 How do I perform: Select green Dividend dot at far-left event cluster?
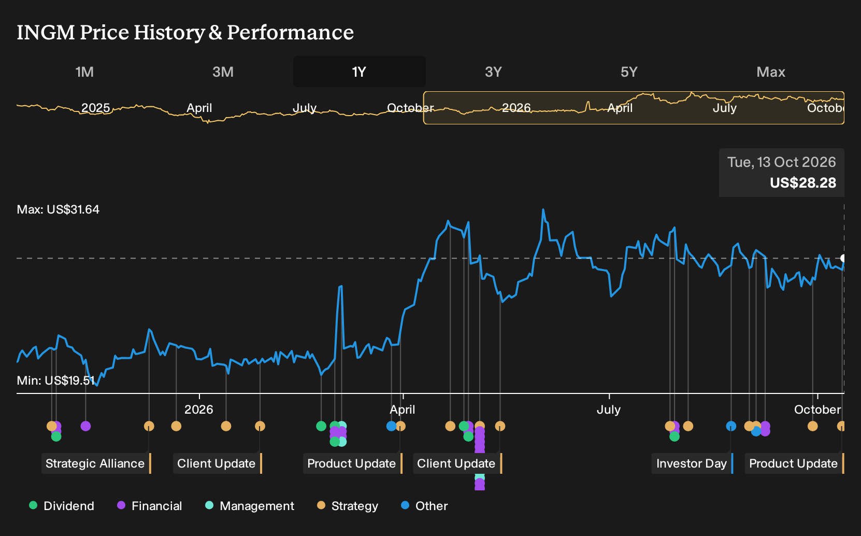[x=56, y=436]
